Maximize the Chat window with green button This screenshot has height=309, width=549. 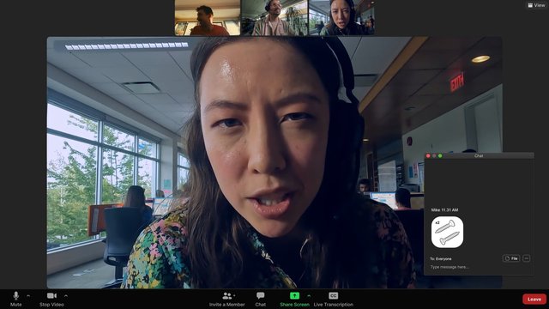pyautogui.click(x=440, y=156)
